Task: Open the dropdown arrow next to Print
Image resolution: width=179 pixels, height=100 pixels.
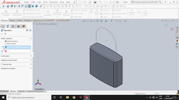Action: [x=98, y=2]
